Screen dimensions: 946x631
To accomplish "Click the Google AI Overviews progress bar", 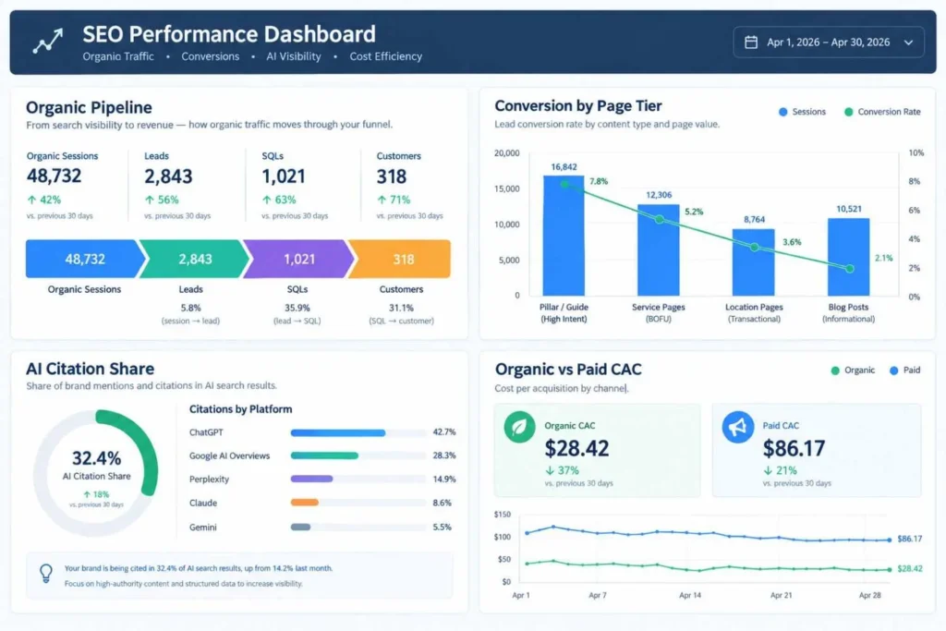I will [358, 455].
